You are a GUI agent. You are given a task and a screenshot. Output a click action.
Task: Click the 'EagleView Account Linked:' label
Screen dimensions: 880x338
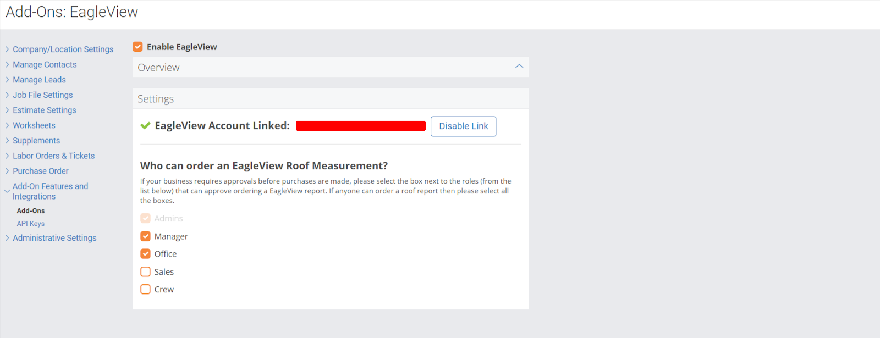click(x=222, y=126)
